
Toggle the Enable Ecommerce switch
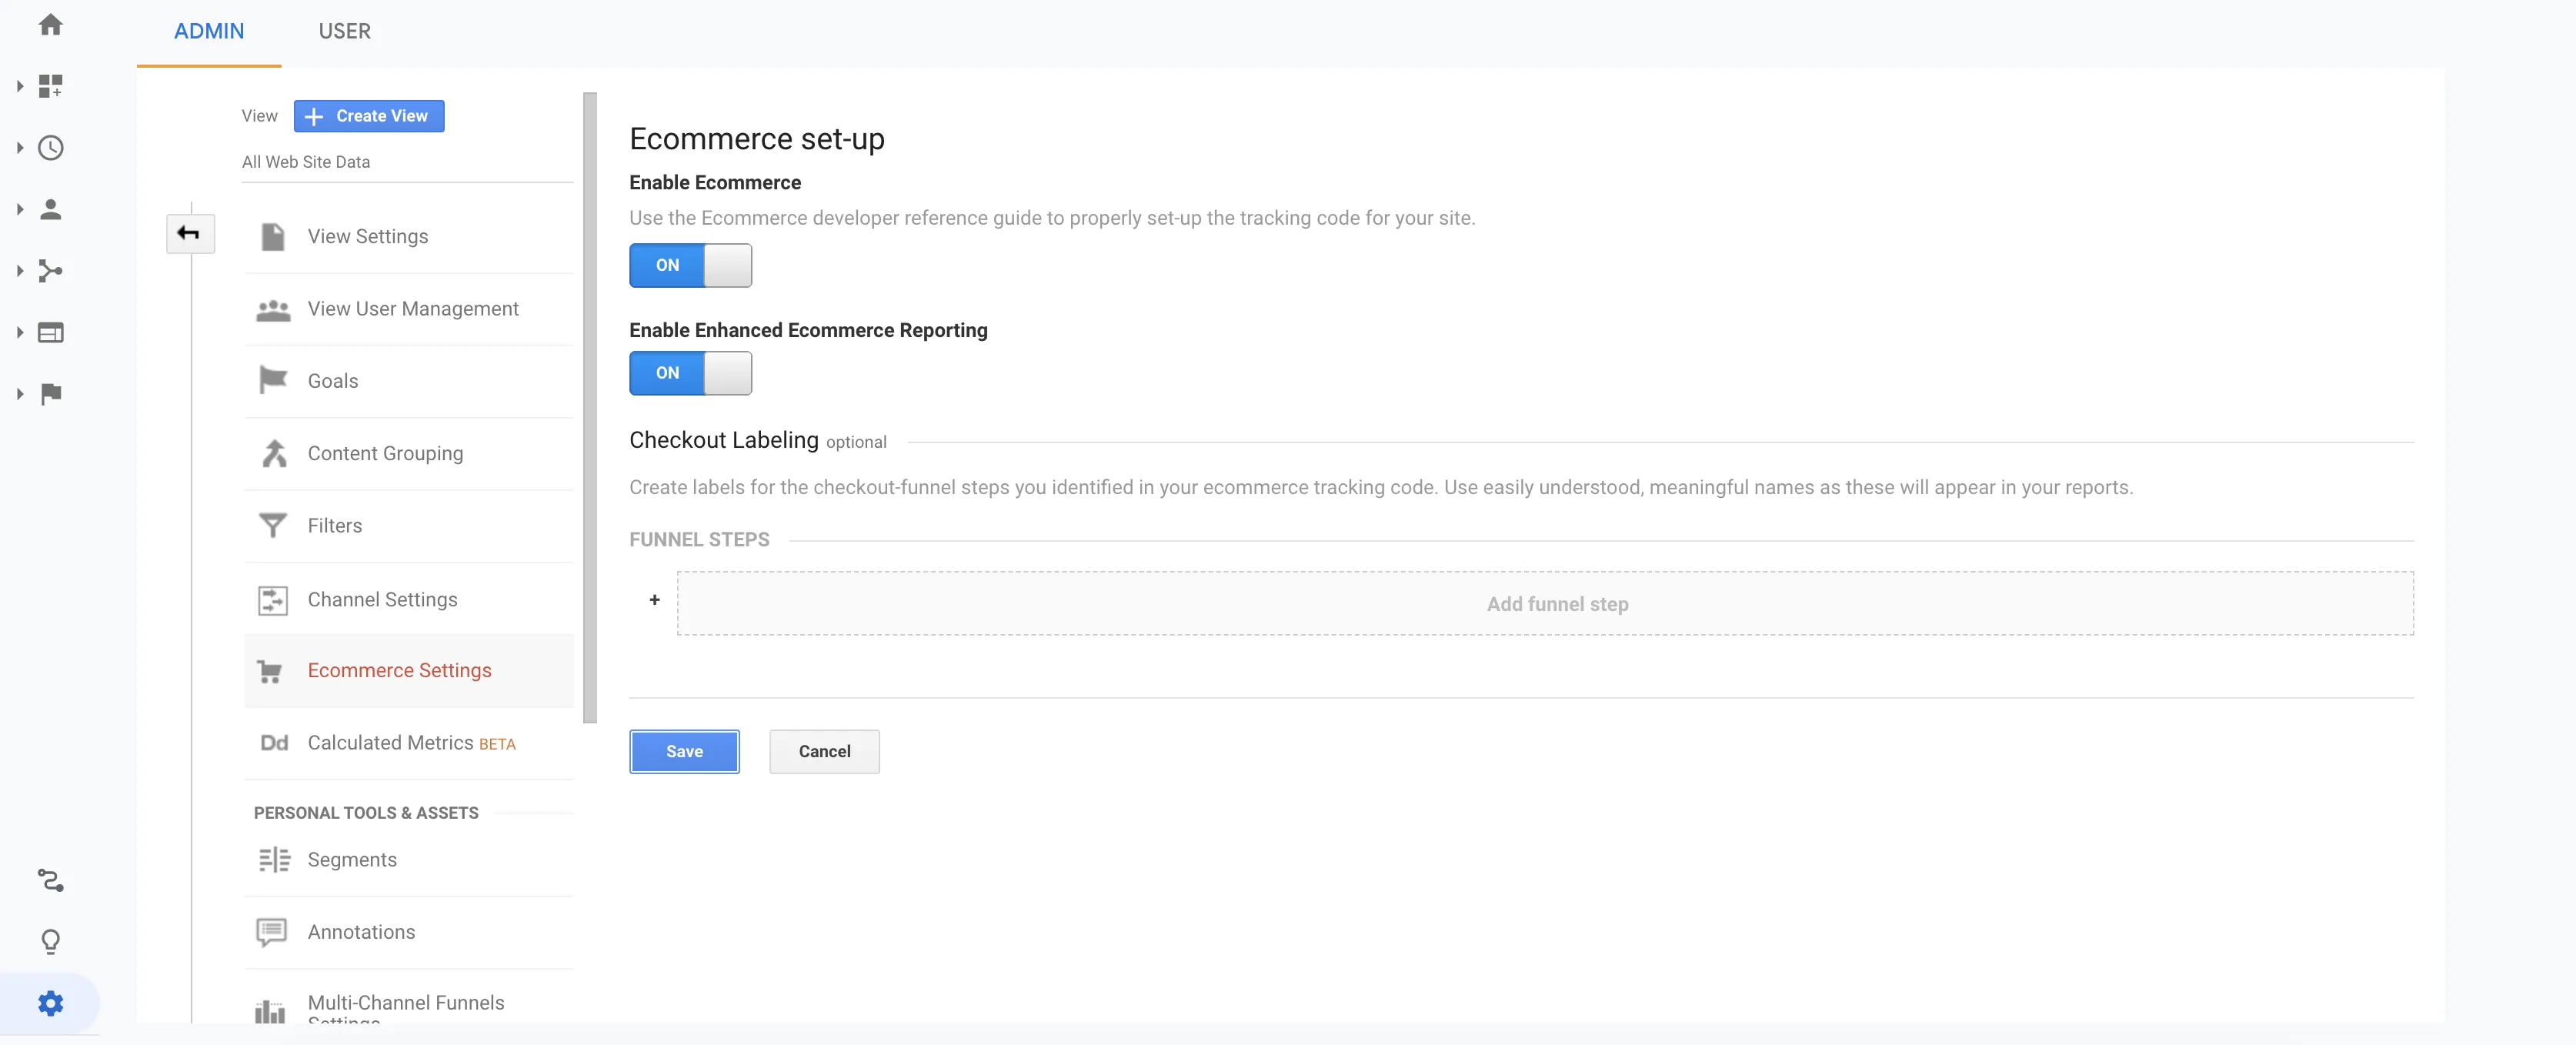pos(690,265)
